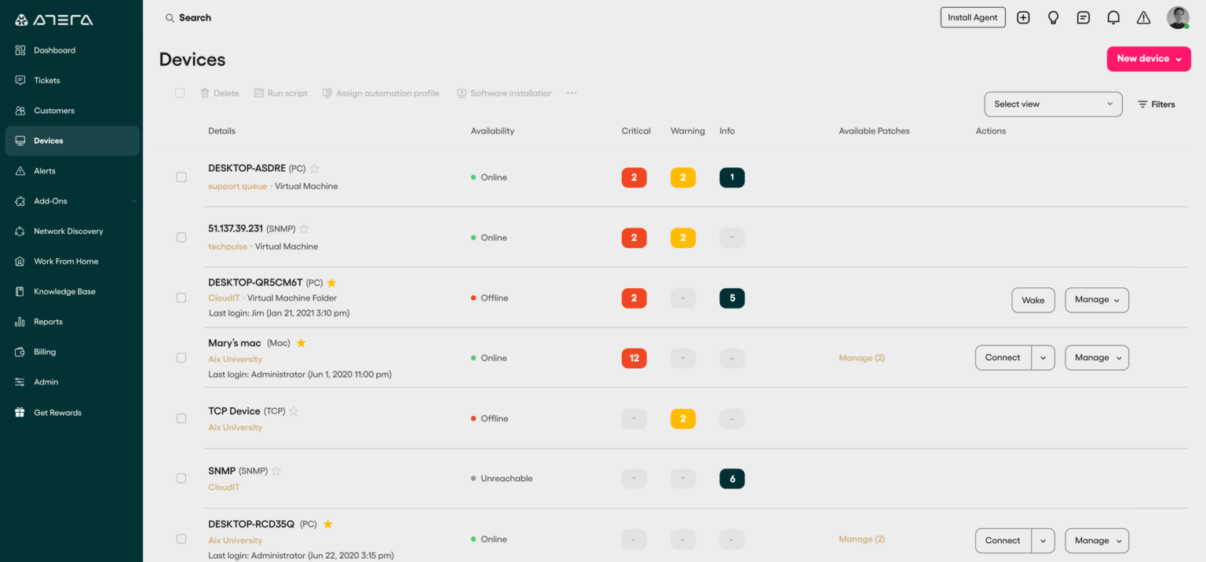Open the Network Discovery sidebar icon
The height and width of the screenshot is (562, 1206).
pos(20,231)
